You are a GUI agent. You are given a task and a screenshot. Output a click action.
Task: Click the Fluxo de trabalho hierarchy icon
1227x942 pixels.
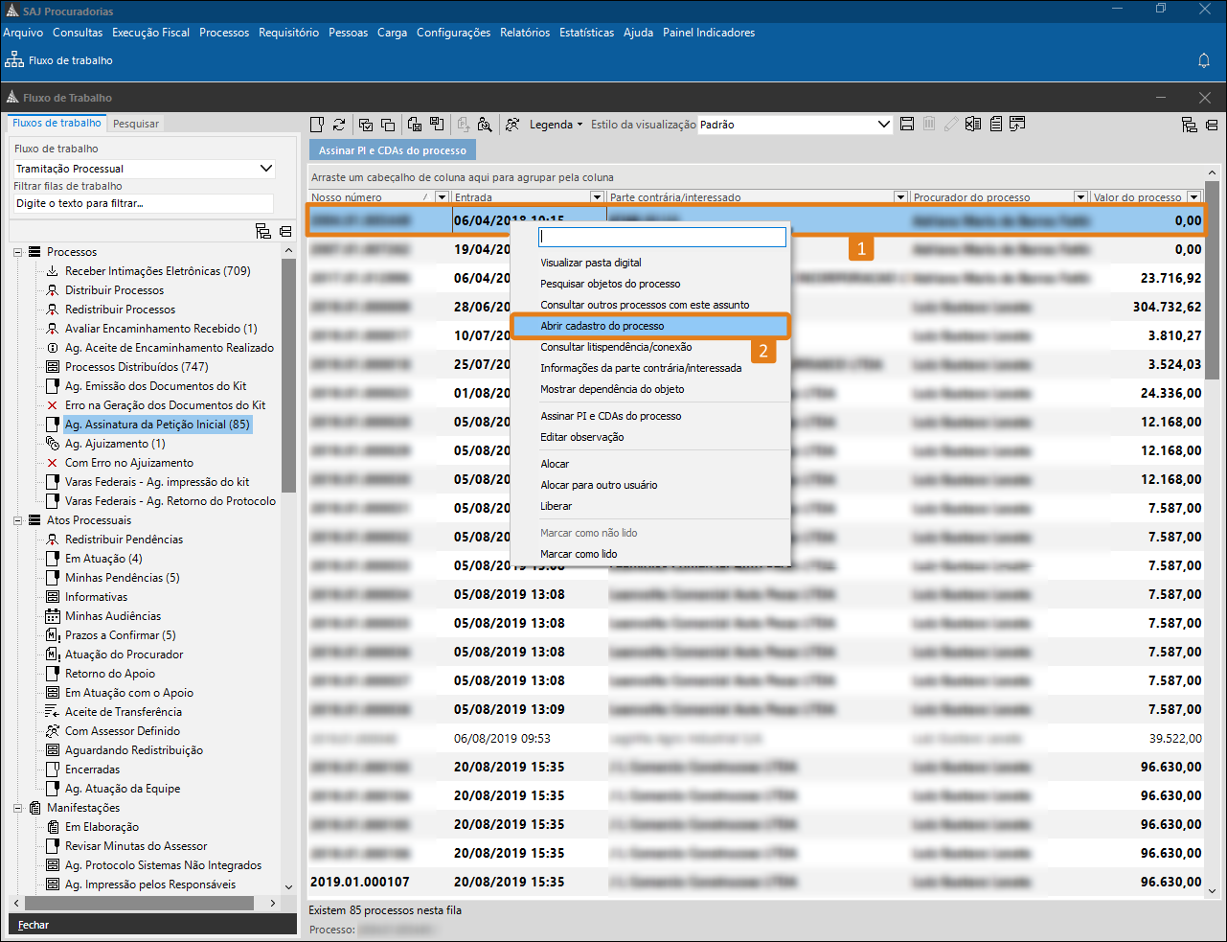coord(14,60)
